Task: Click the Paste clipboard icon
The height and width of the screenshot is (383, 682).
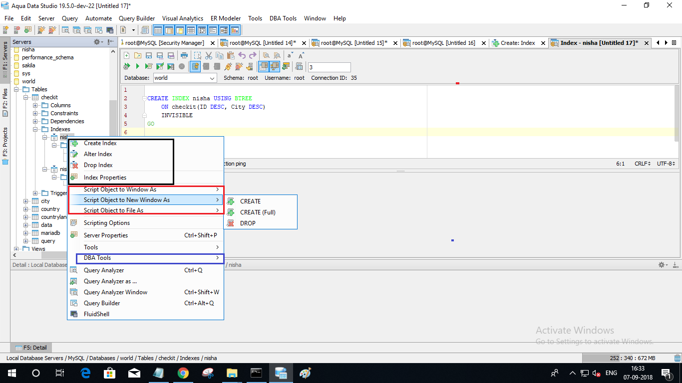Action: [231, 55]
